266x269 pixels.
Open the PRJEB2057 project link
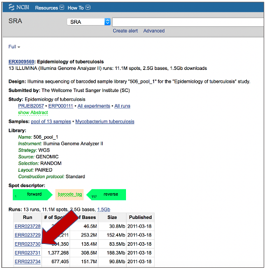click(x=31, y=106)
